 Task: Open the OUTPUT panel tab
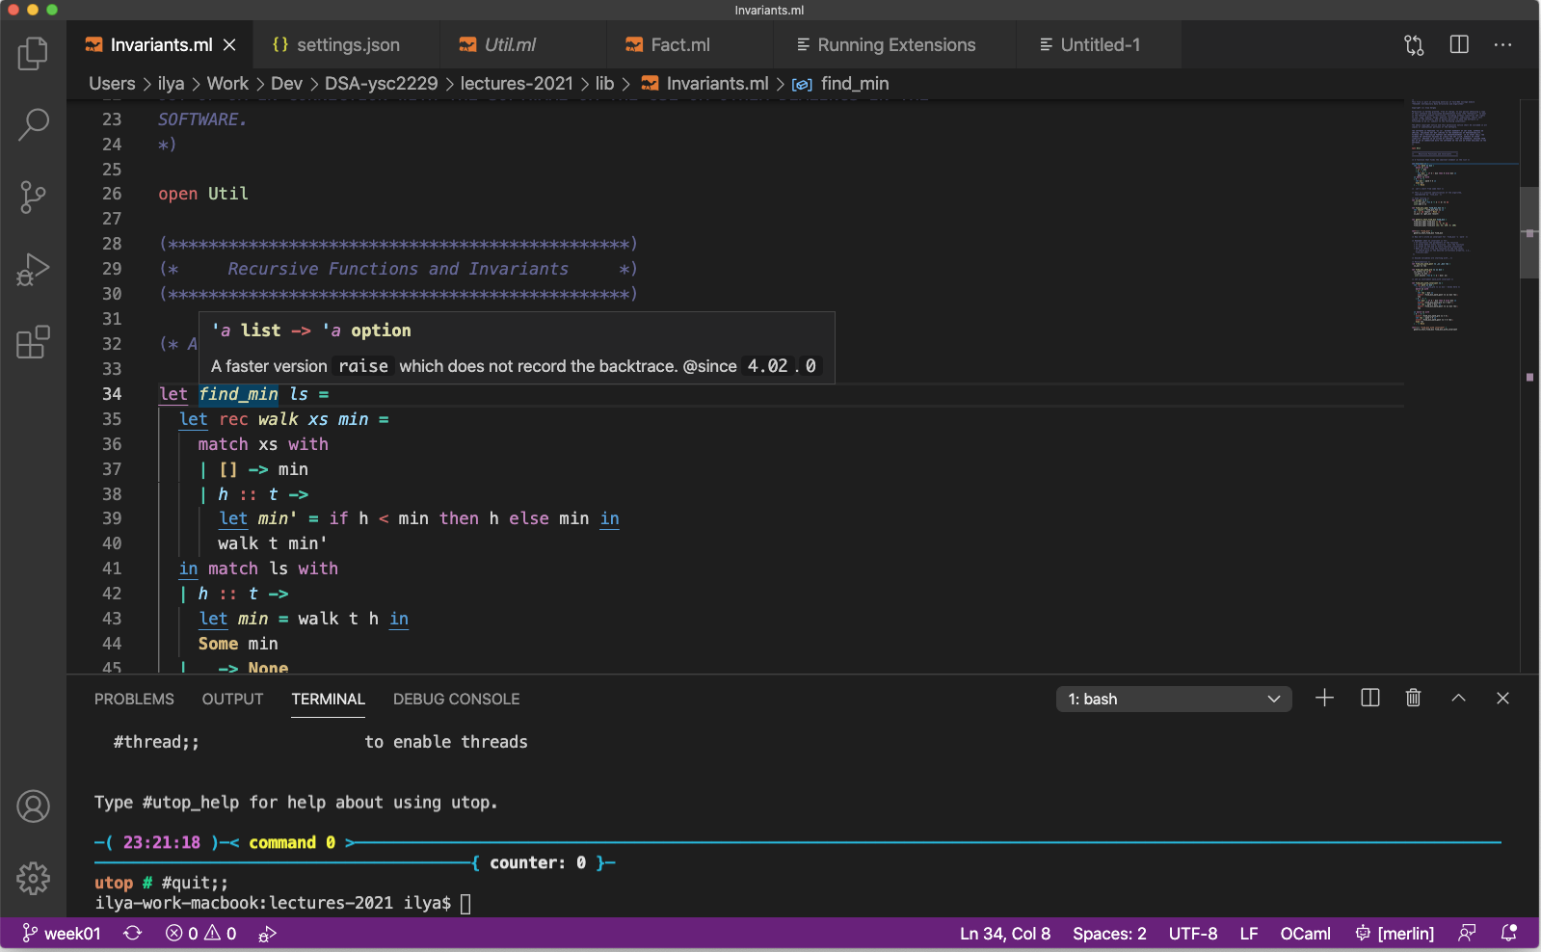point(232,700)
